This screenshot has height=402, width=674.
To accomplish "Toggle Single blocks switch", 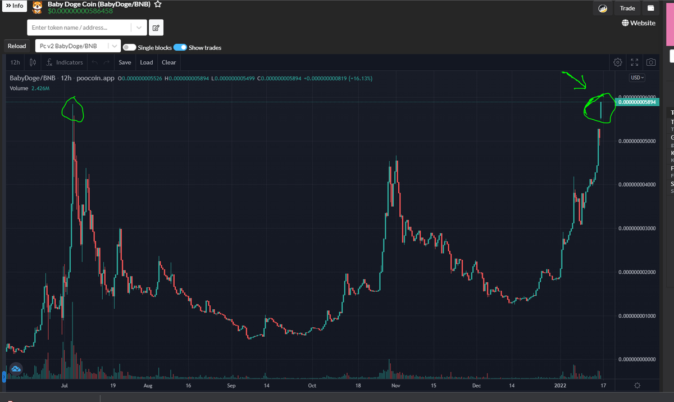I will coord(129,48).
